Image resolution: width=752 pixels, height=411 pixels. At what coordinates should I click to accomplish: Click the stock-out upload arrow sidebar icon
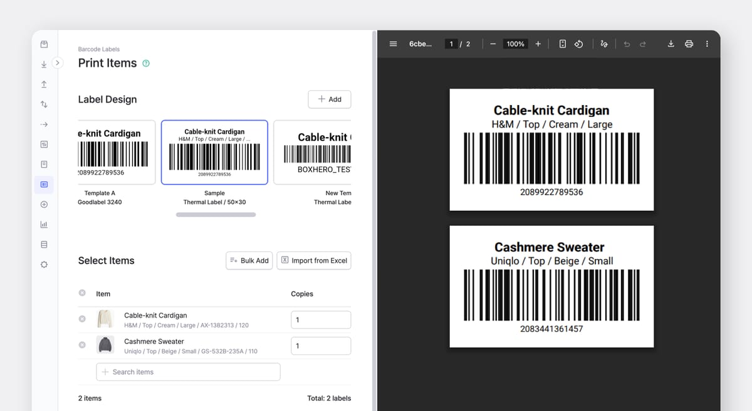pyautogui.click(x=44, y=84)
